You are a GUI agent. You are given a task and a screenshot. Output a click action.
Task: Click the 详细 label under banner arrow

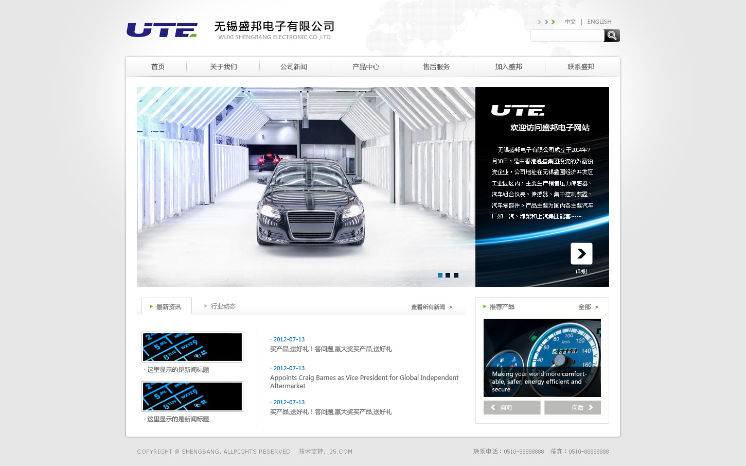coord(581,271)
